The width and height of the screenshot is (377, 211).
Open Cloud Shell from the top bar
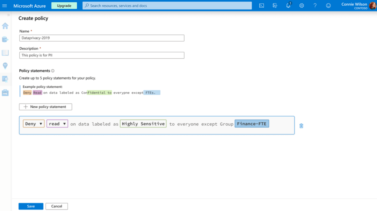262,6
